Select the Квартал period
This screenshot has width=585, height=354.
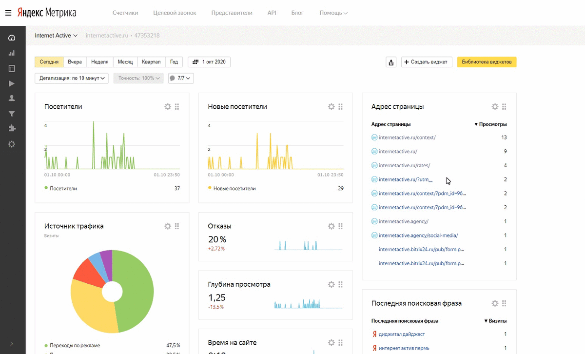[151, 62]
